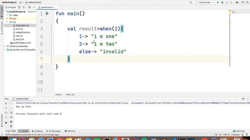
Task: Fold the when block at line 3
Action: point(54,29)
